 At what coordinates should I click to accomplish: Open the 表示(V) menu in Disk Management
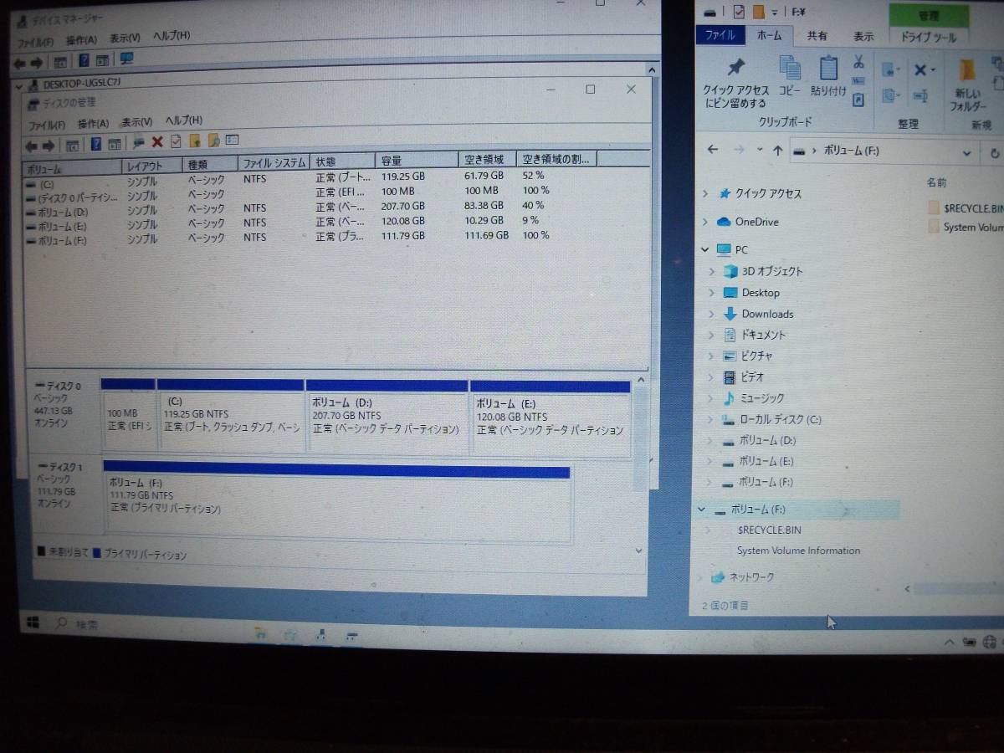(136, 121)
